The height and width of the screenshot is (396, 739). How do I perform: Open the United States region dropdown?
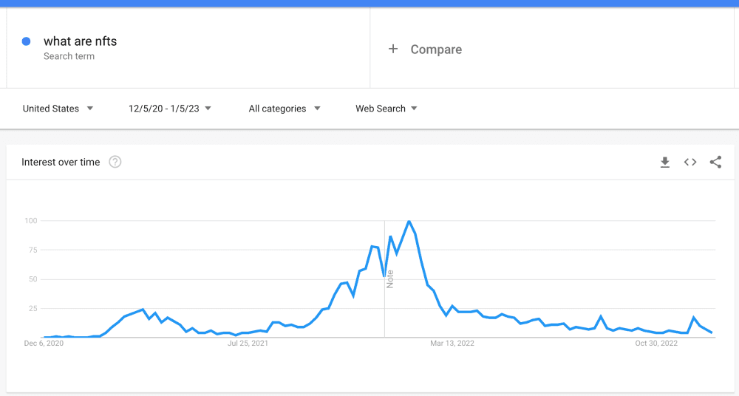tap(58, 109)
